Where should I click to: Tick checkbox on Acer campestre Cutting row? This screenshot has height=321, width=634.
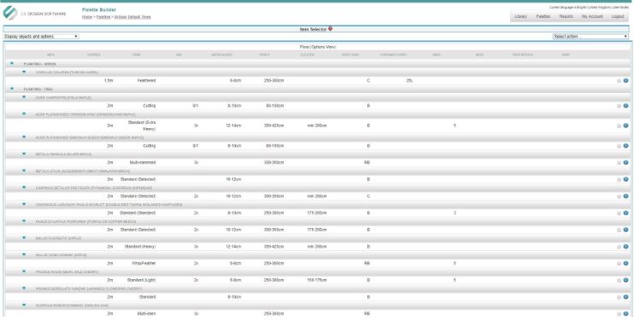click(619, 106)
